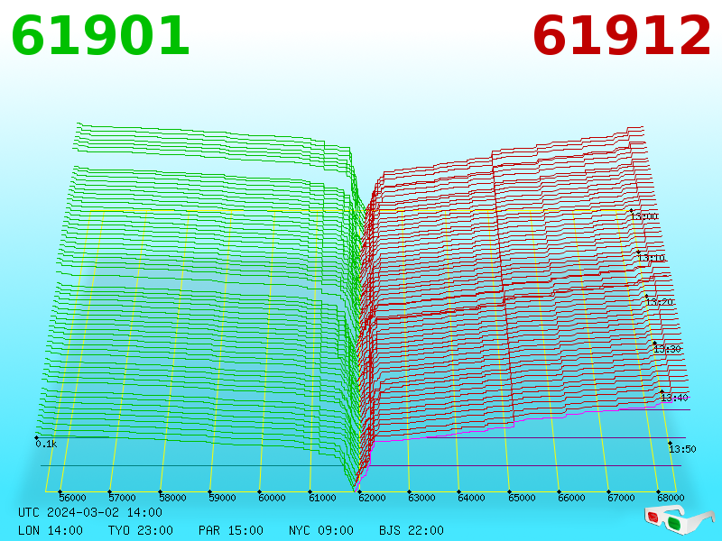Click the 57000 price axis label
The height and width of the screenshot is (541, 722).
[123, 498]
